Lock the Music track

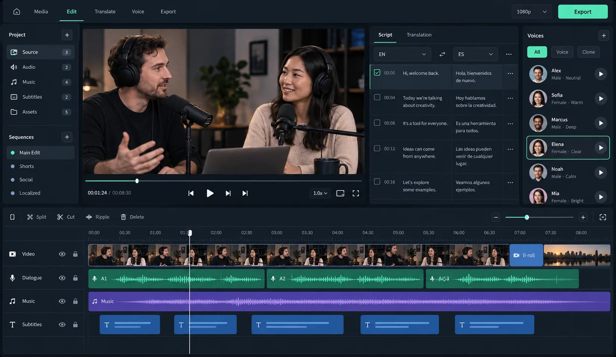pyautogui.click(x=75, y=301)
